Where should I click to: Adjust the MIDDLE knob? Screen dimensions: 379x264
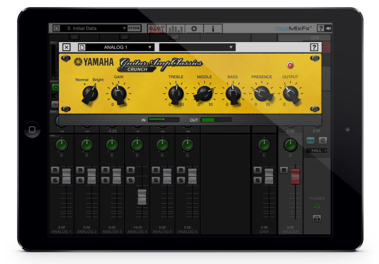(x=204, y=94)
